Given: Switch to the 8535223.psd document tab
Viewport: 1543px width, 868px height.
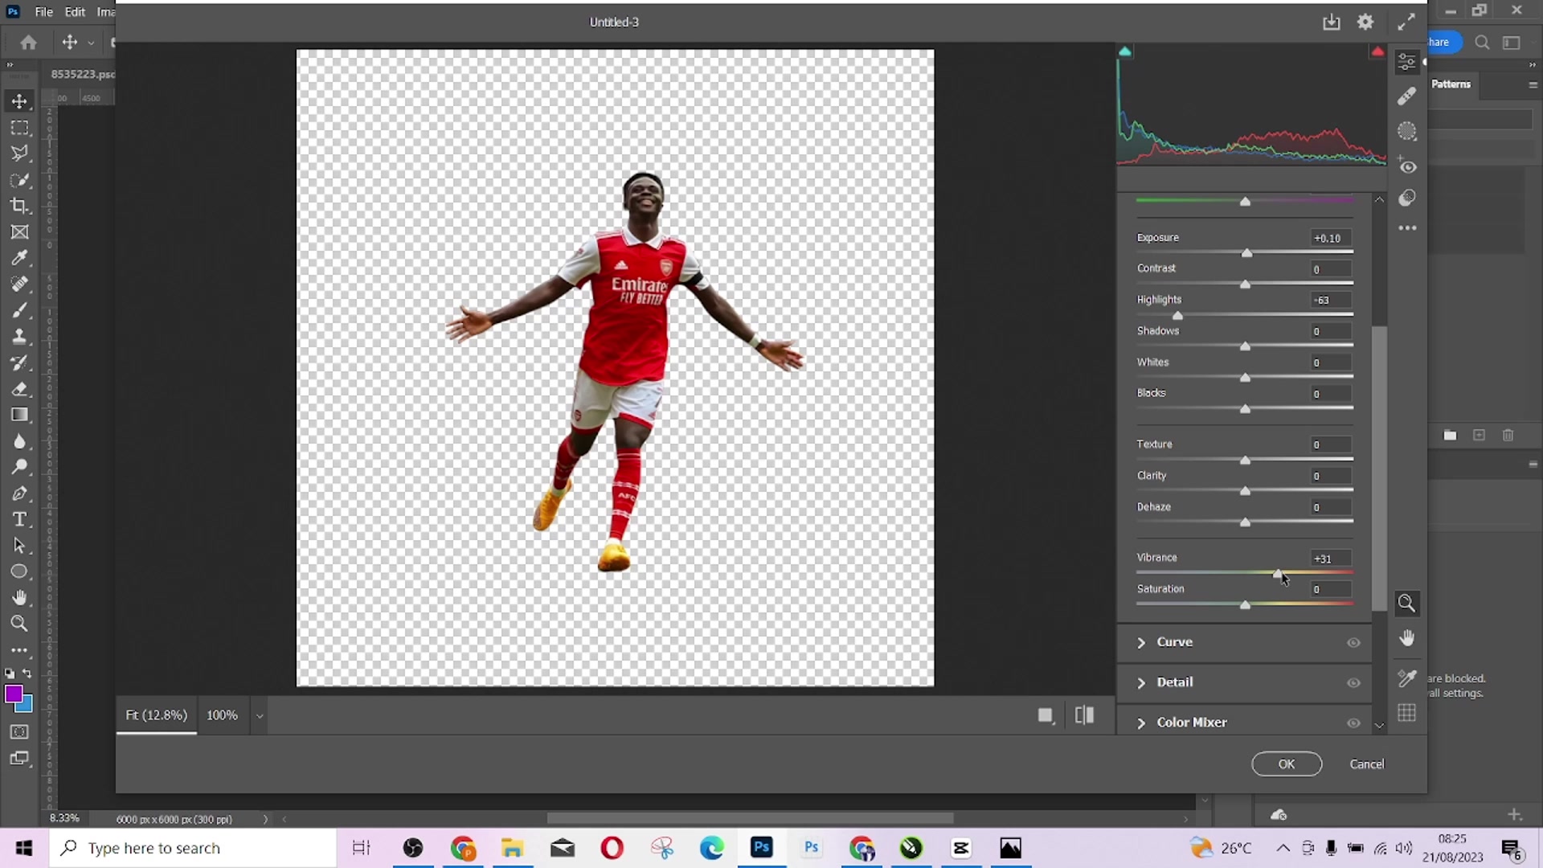Looking at the screenshot, I should pyautogui.click(x=83, y=74).
